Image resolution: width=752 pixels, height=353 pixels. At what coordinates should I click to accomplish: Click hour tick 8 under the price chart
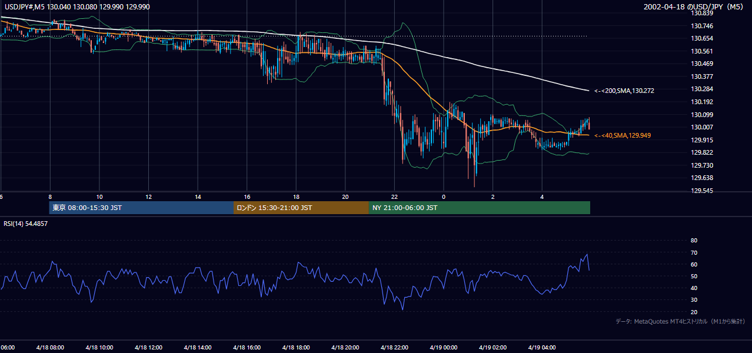pos(50,197)
